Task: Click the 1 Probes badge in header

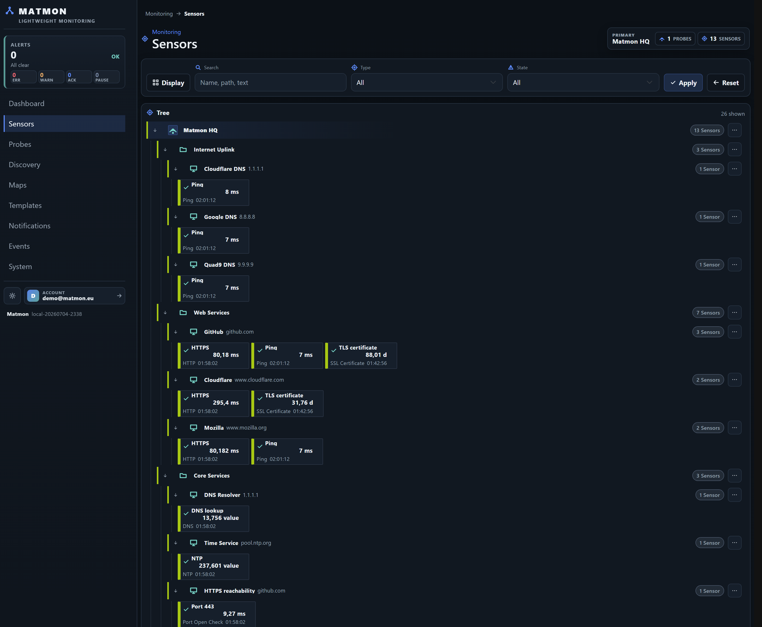Action: point(675,39)
